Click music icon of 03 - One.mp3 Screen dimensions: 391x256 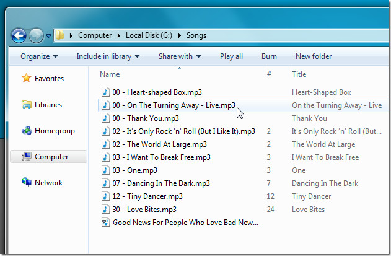coord(105,170)
